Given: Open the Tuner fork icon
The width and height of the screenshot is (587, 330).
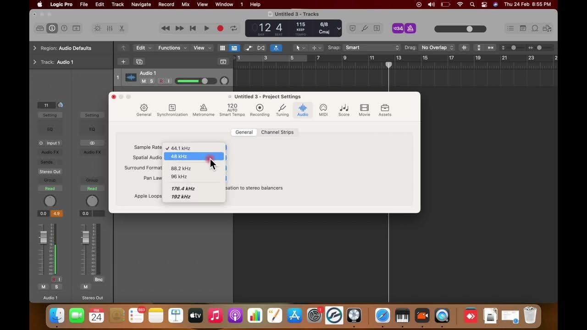Looking at the screenshot, I should [x=365, y=28].
